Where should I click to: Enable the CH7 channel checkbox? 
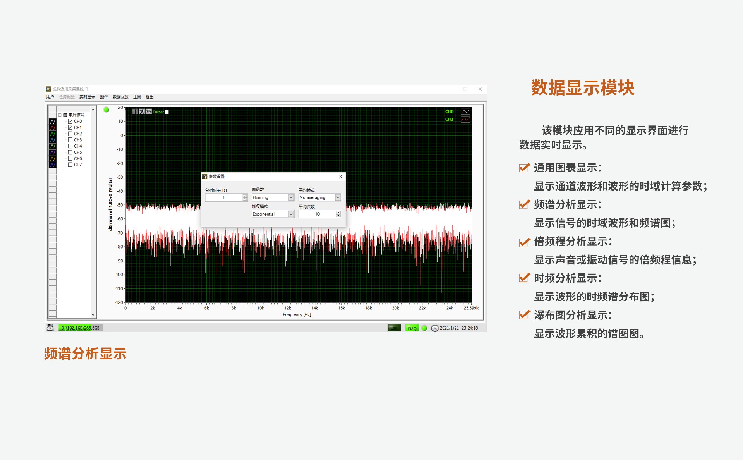(70, 165)
